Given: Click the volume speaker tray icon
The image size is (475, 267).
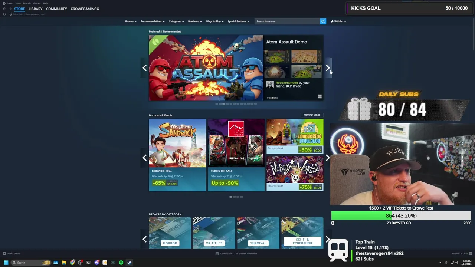Looking at the screenshot, I should [456, 263].
